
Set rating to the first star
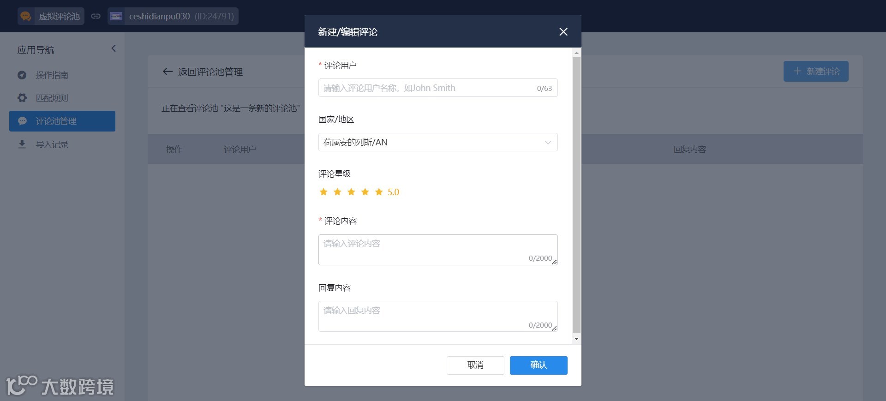click(x=323, y=192)
